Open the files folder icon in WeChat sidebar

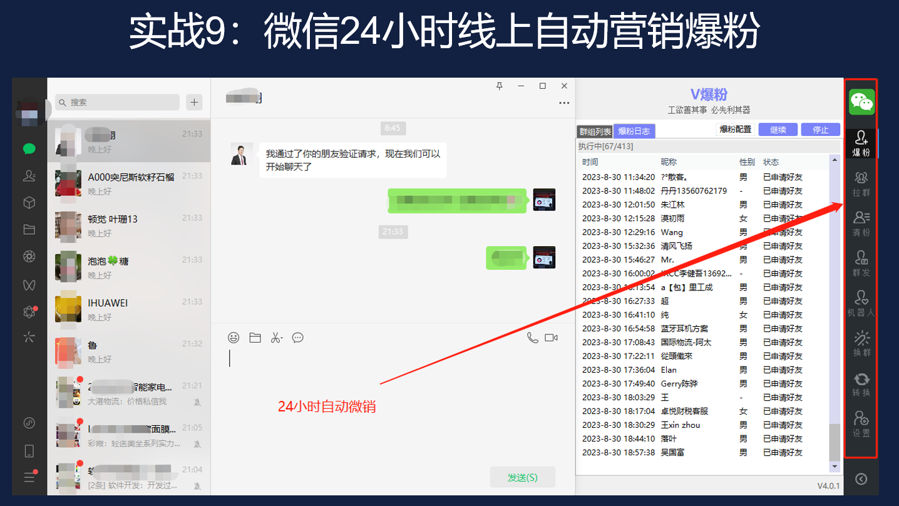(29, 230)
